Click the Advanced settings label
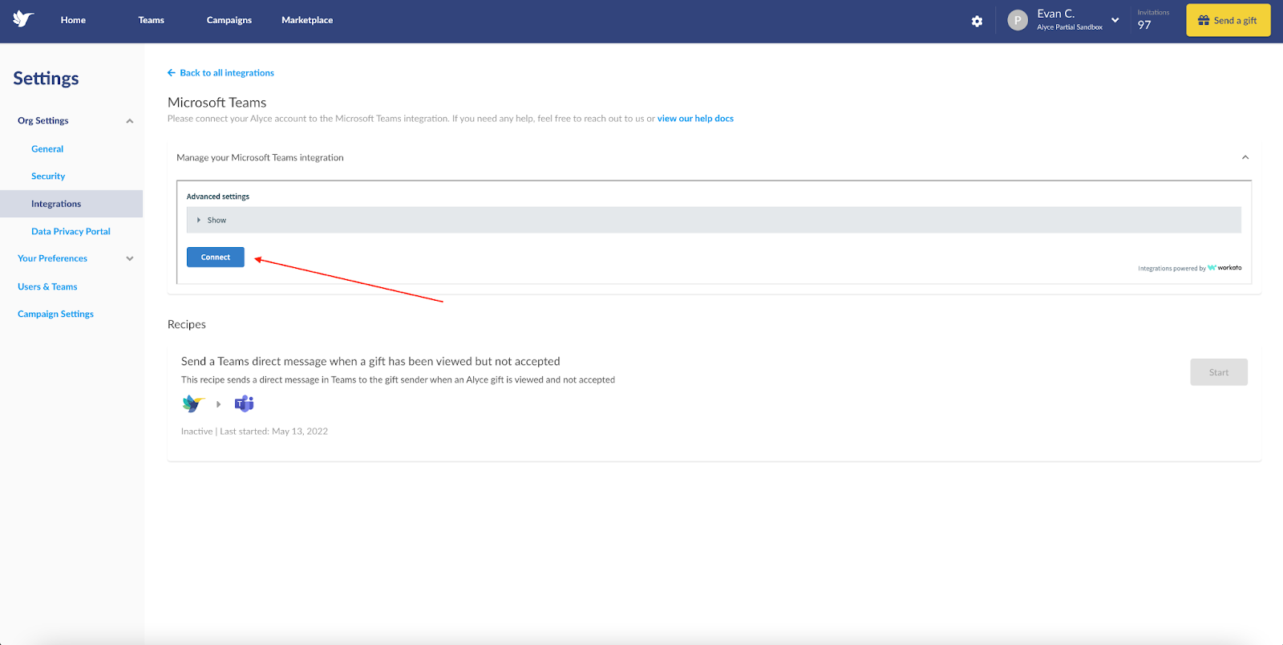This screenshot has height=645, width=1283. 218,197
